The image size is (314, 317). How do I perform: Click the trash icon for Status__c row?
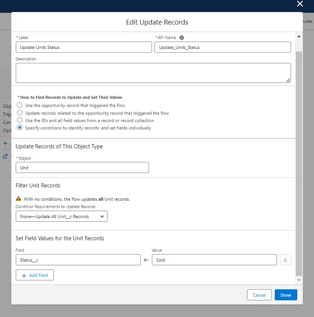point(285,260)
